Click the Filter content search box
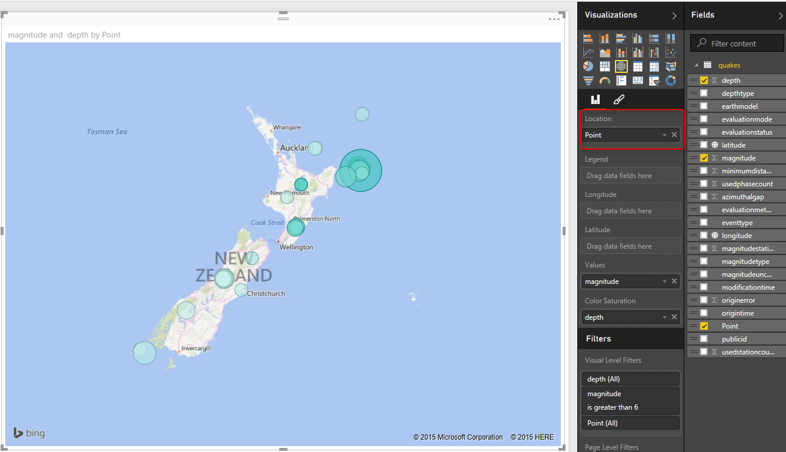The width and height of the screenshot is (786, 452). click(737, 43)
